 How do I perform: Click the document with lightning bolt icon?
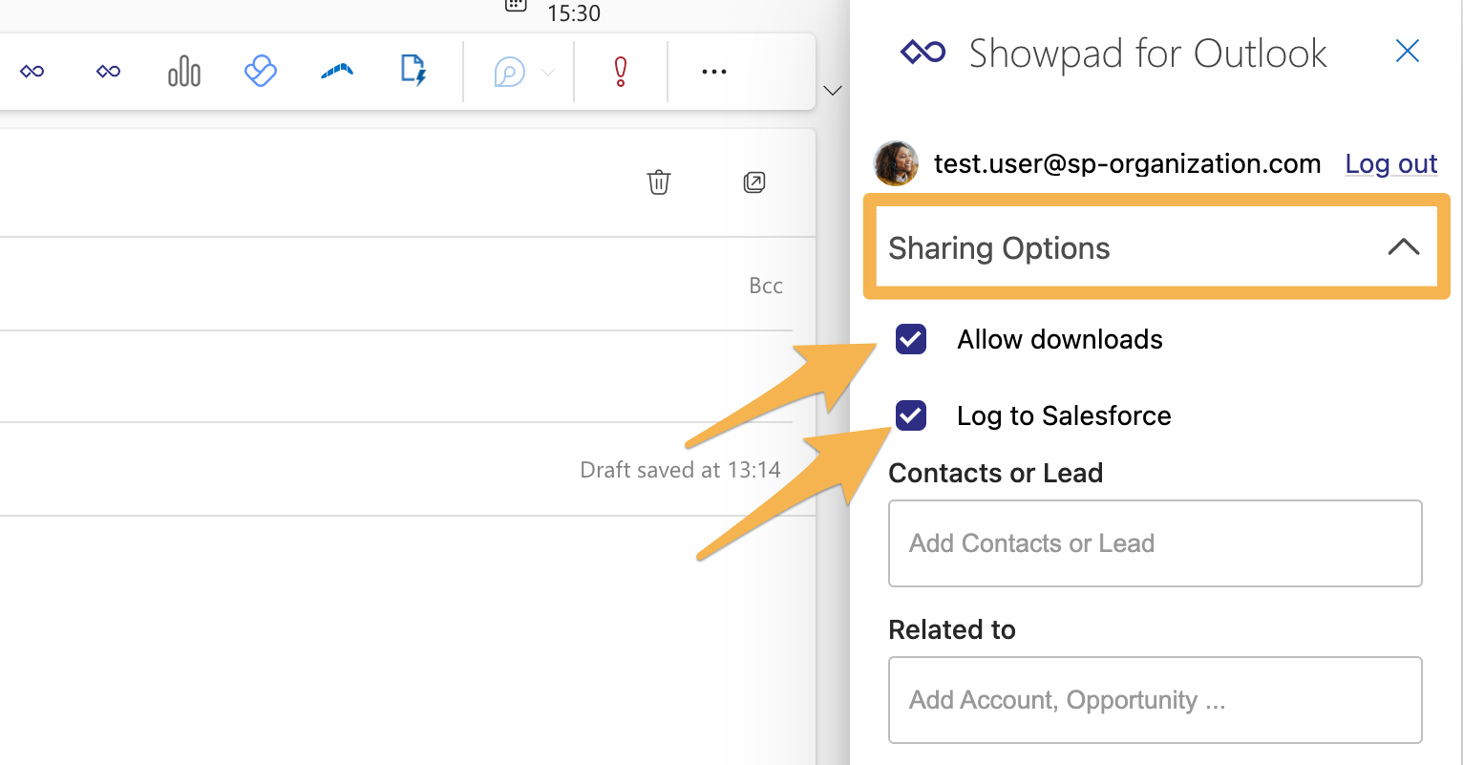(x=413, y=71)
